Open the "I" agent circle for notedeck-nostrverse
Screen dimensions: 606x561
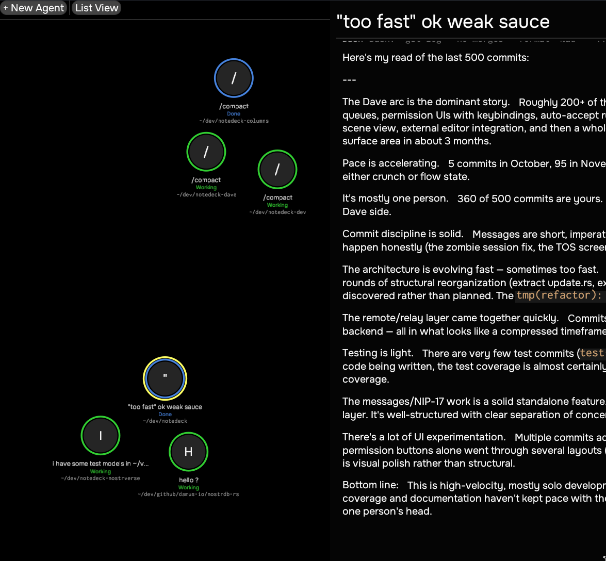101,436
